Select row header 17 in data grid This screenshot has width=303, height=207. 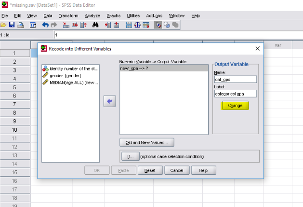pyautogui.click(x=15, y=189)
